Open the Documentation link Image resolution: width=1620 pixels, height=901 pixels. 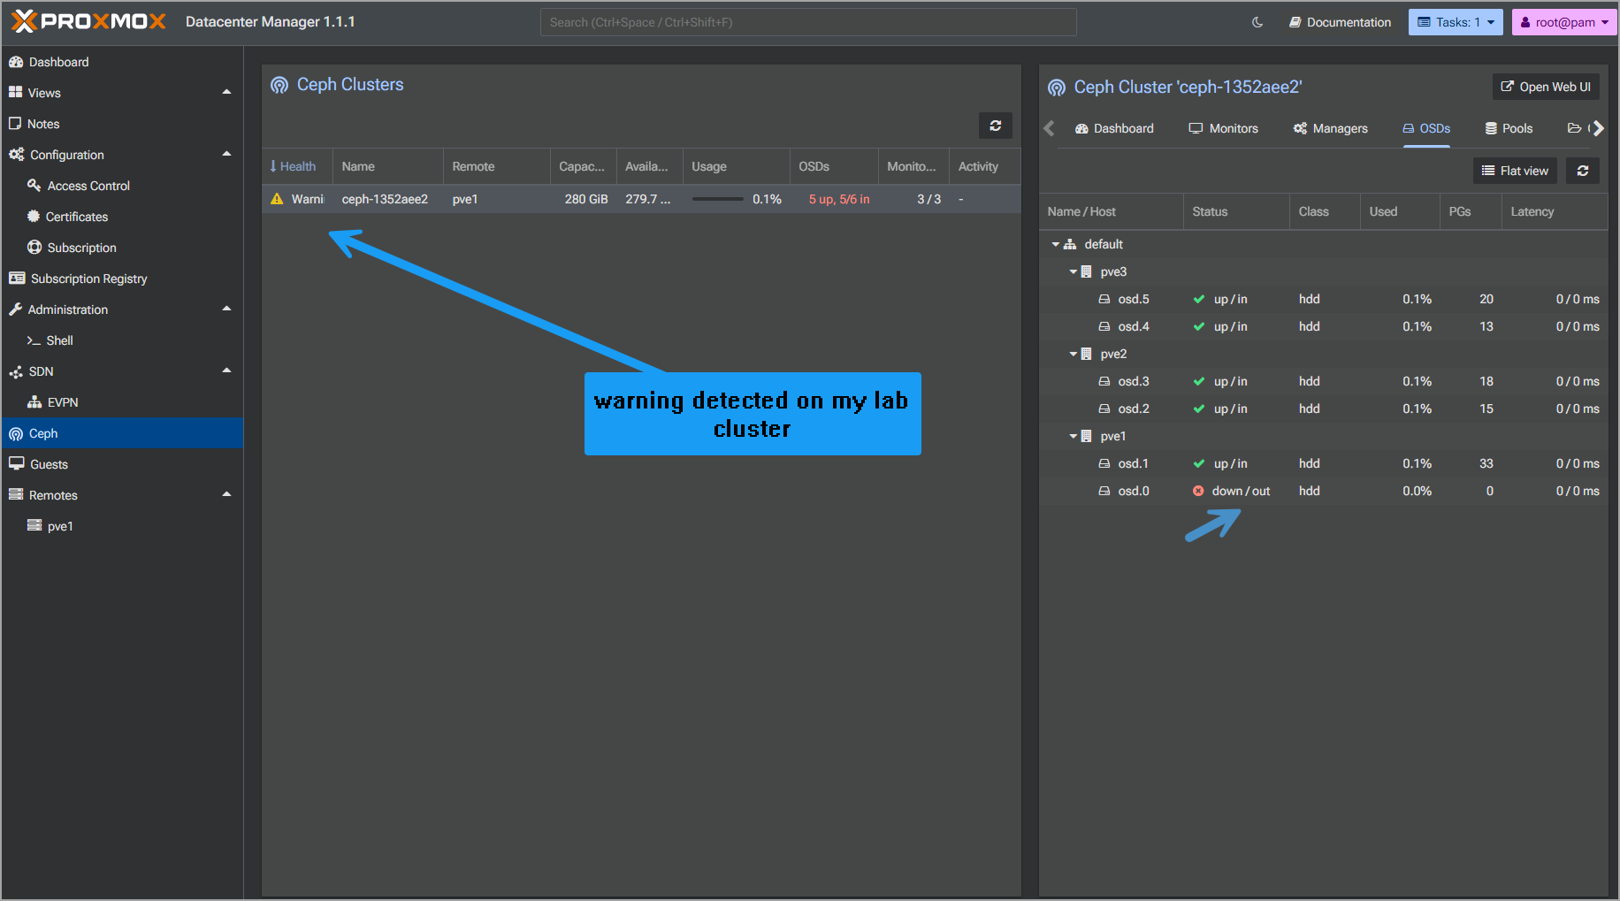(x=1340, y=22)
